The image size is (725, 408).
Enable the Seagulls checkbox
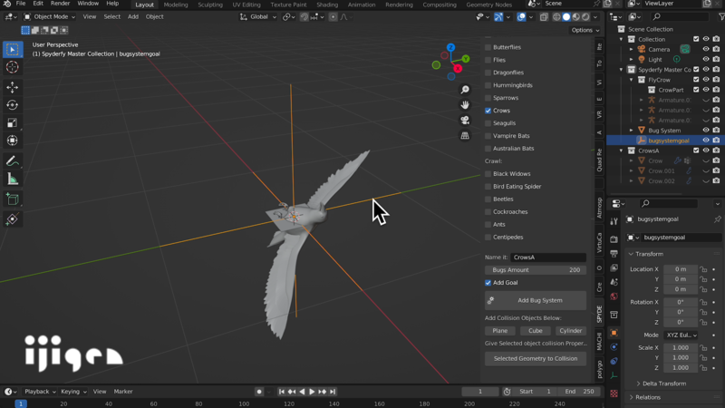coord(488,123)
